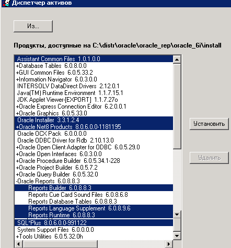231x248 pixels.
Task: Click the upper list scroll down arrow
Action: (x=177, y=215)
